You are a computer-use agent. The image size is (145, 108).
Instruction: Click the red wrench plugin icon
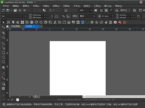(120, 22)
